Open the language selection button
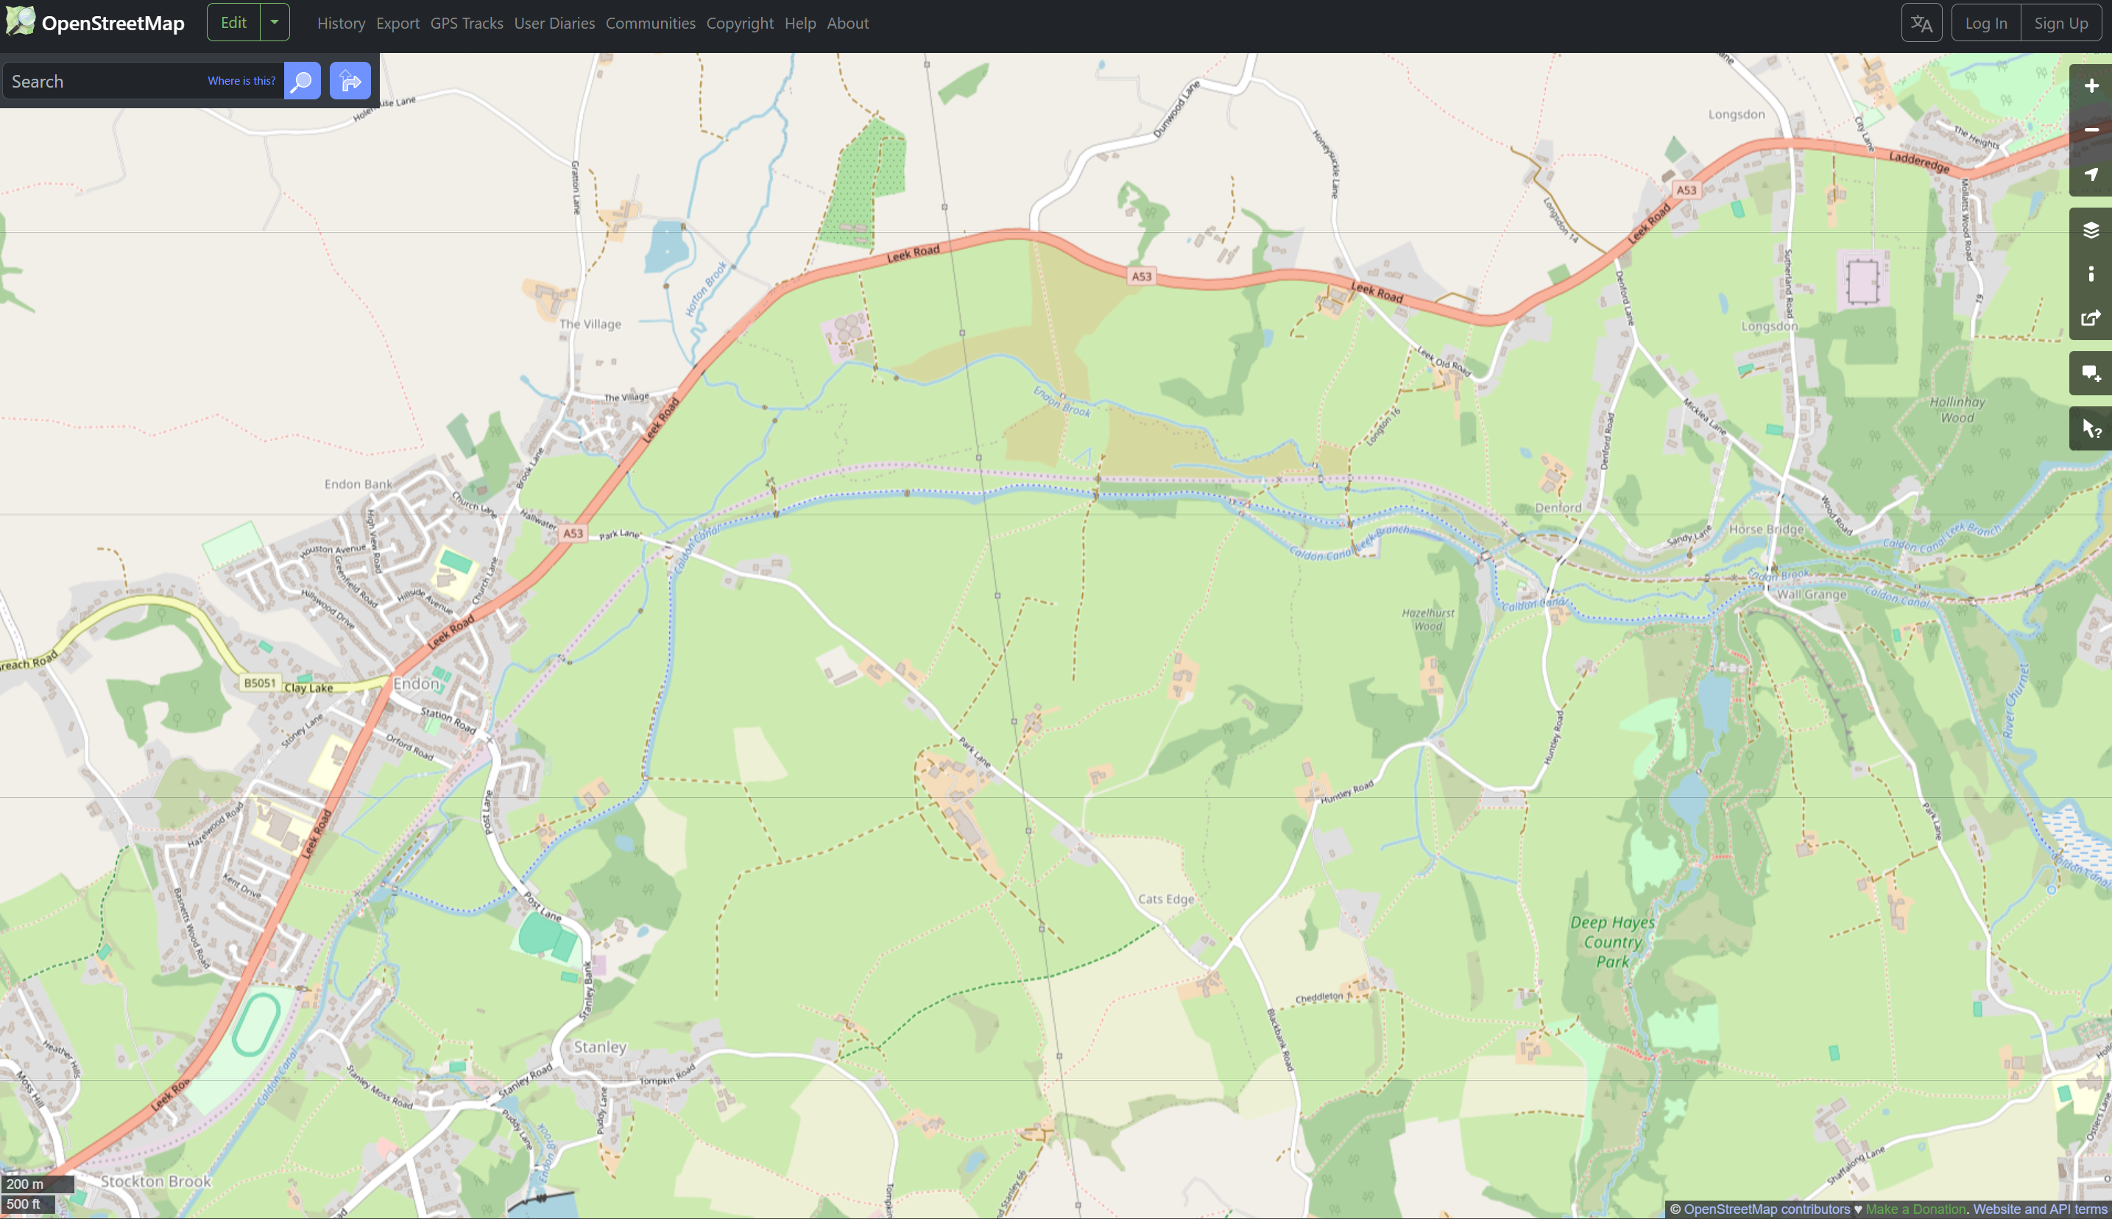 (1921, 24)
